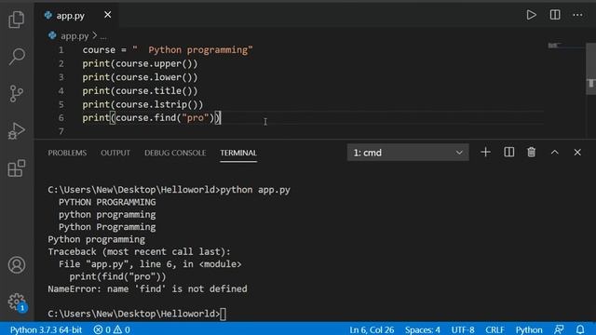
Task: Select Python 3.7.3 64-bit interpreter
Action: [x=46, y=329]
